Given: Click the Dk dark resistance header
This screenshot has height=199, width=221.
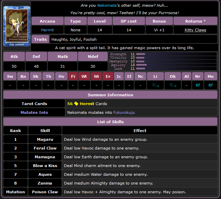Looking at the screenshot, I should 173,76.
